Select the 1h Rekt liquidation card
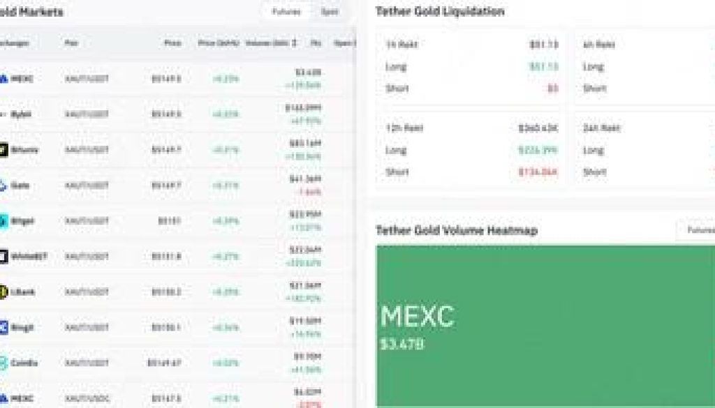This screenshot has height=408, width=715. (x=472, y=67)
